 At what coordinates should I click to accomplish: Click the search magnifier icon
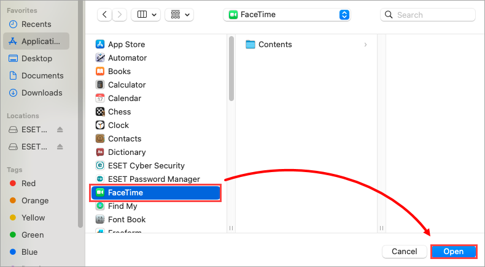(x=389, y=15)
